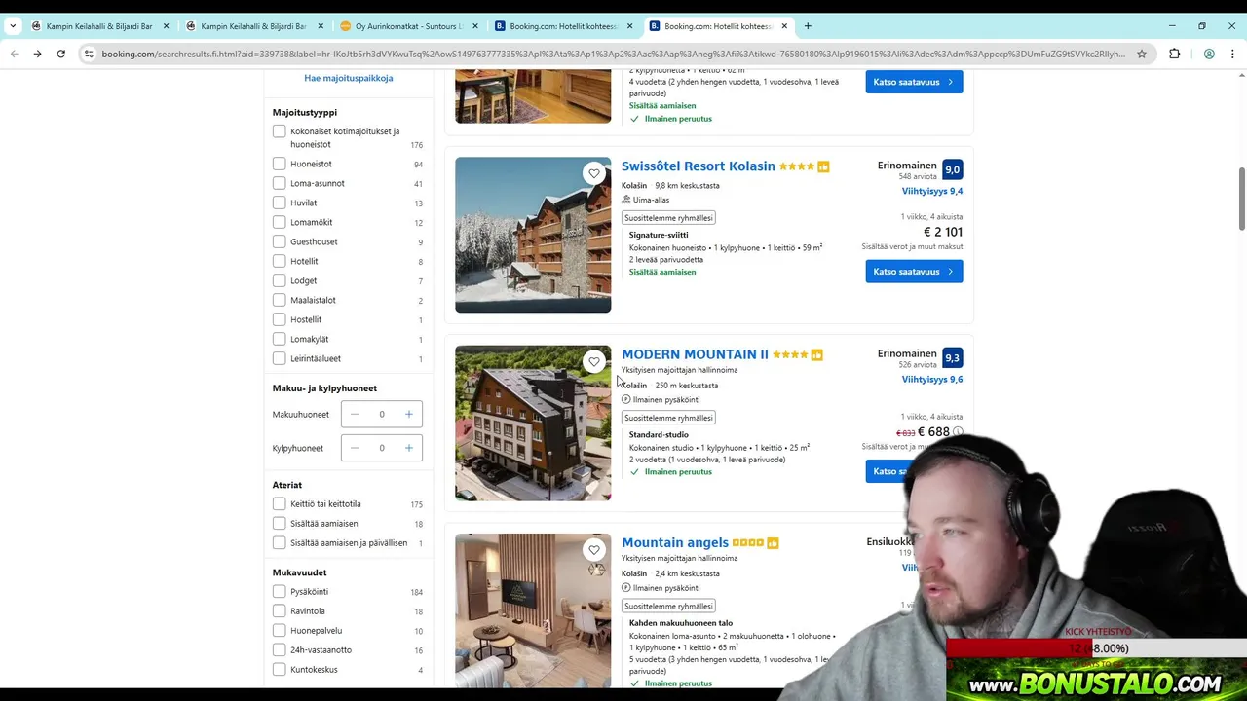Click the browser address bar URL

[614, 54]
